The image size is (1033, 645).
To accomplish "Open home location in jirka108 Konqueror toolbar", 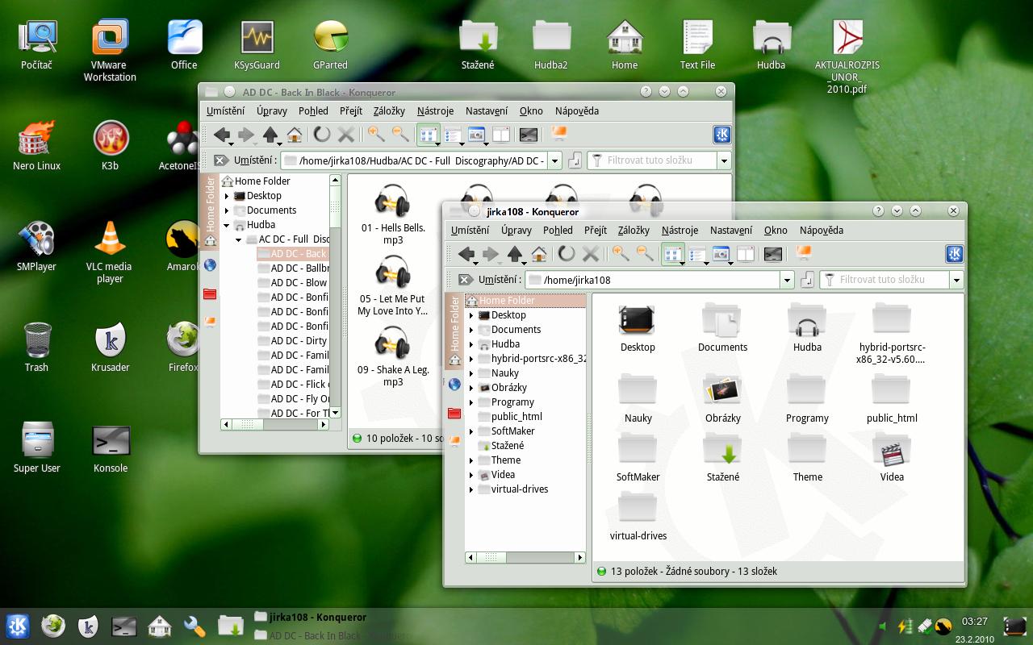I will [539, 254].
